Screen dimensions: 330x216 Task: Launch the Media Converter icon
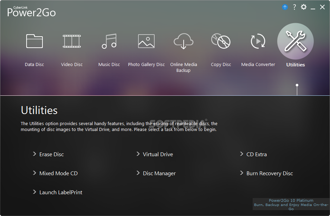pos(258,41)
